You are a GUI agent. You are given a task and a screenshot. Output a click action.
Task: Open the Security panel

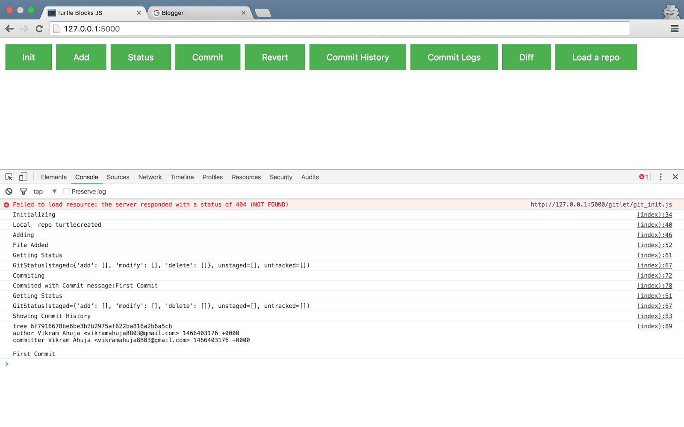(x=281, y=177)
